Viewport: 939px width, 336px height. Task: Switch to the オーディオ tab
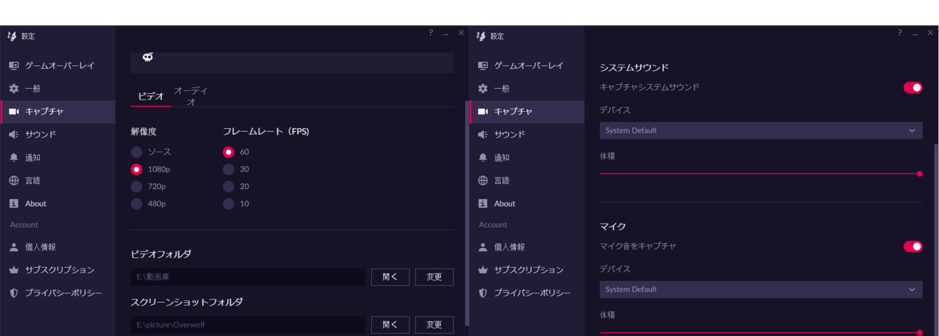pos(191,97)
